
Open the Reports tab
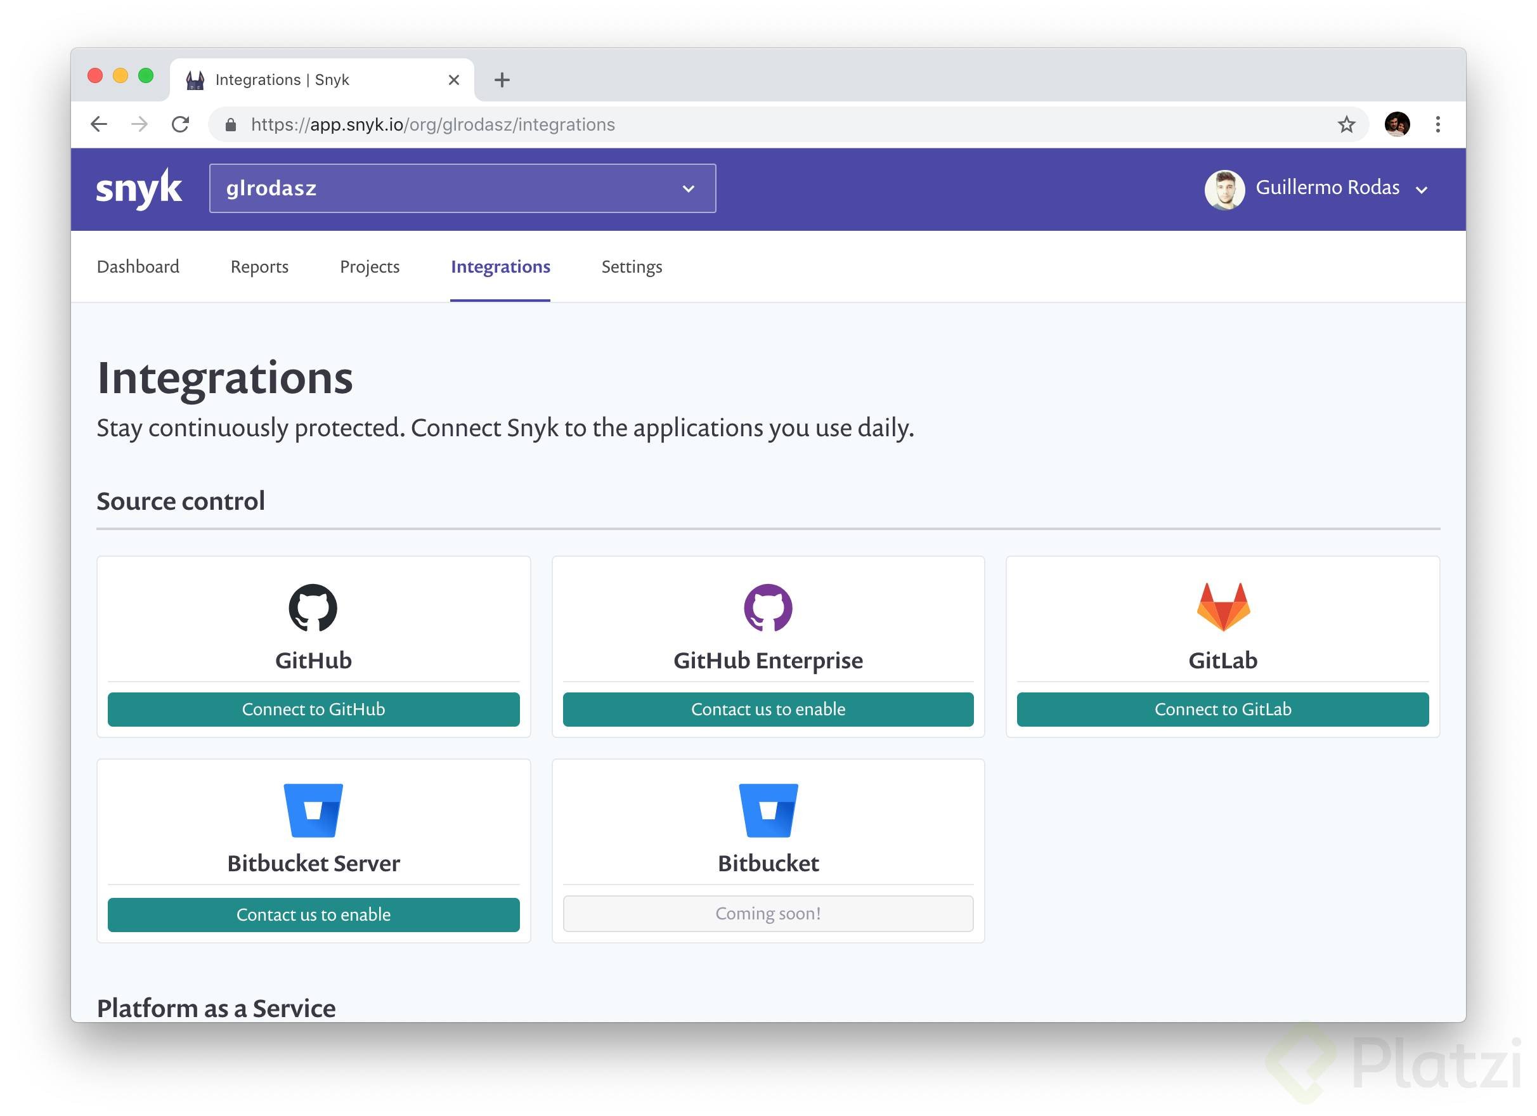pyautogui.click(x=259, y=266)
